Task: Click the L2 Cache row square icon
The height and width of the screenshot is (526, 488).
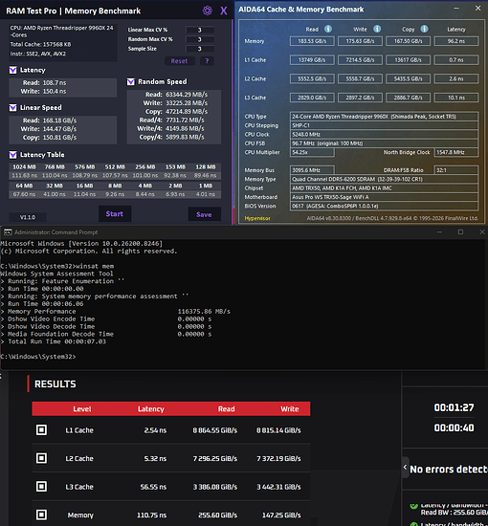Action: (x=41, y=458)
